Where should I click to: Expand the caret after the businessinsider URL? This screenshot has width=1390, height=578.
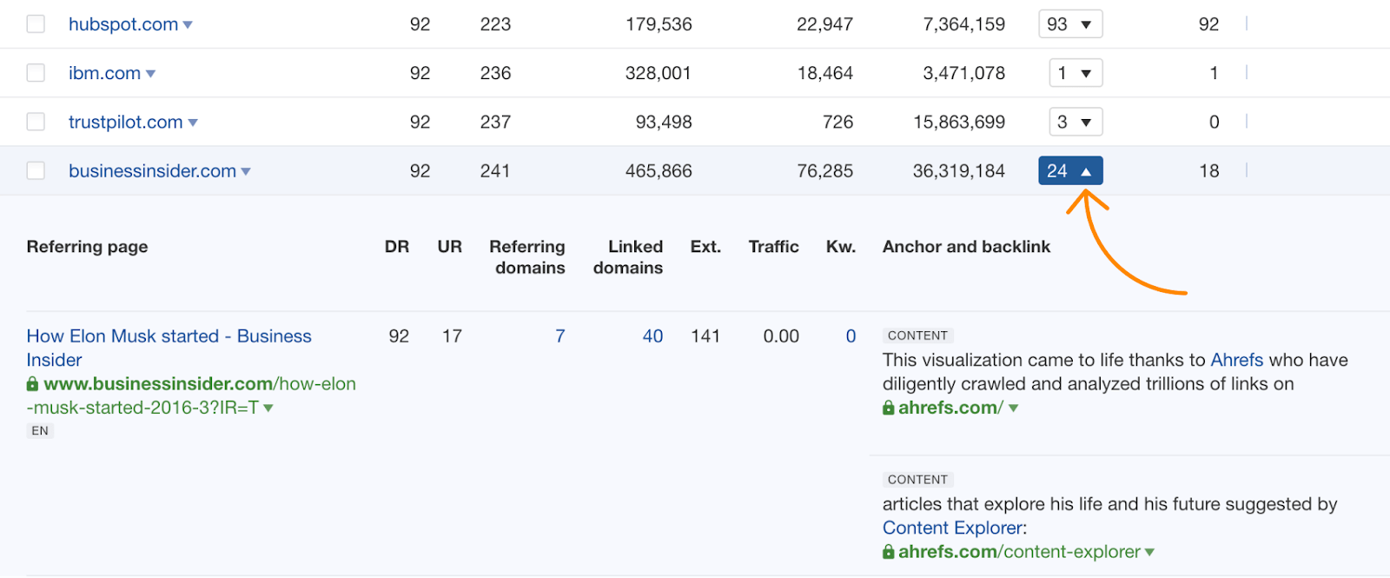click(x=268, y=408)
